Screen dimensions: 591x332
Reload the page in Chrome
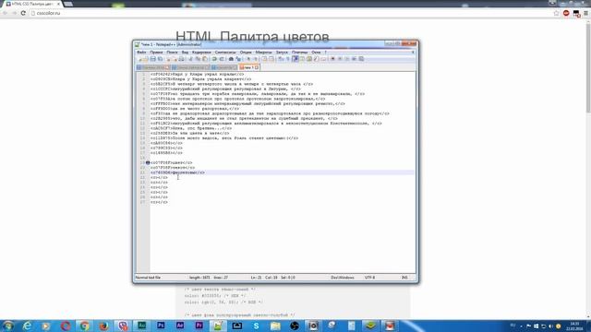23,13
